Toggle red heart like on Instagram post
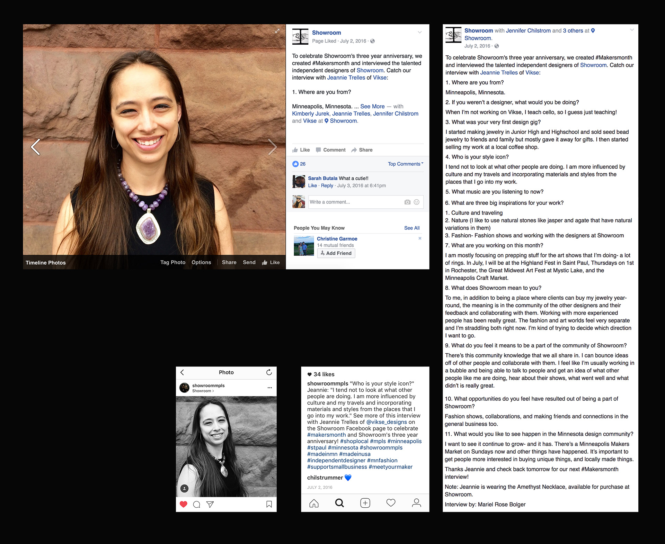Viewport: 665px width, 544px height. (x=184, y=504)
